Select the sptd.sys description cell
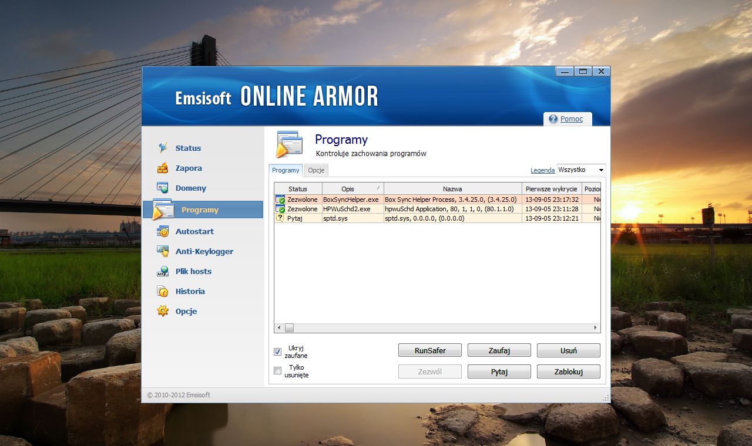The width and height of the screenshot is (752, 446). [x=352, y=218]
